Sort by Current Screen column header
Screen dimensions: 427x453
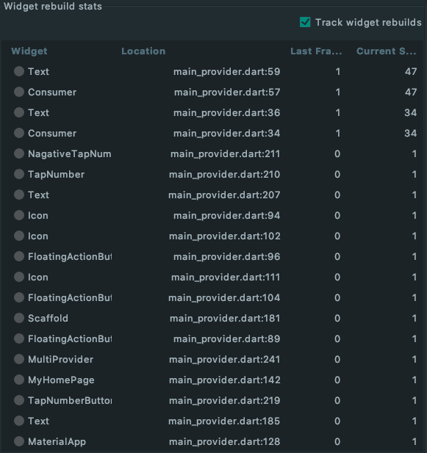pos(387,51)
